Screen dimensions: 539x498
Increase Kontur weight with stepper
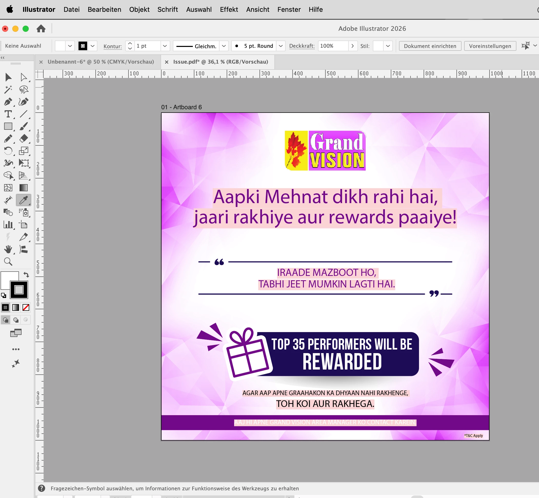click(x=130, y=43)
